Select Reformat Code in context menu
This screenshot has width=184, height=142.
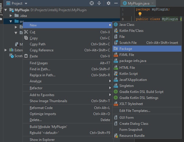pos(41,108)
